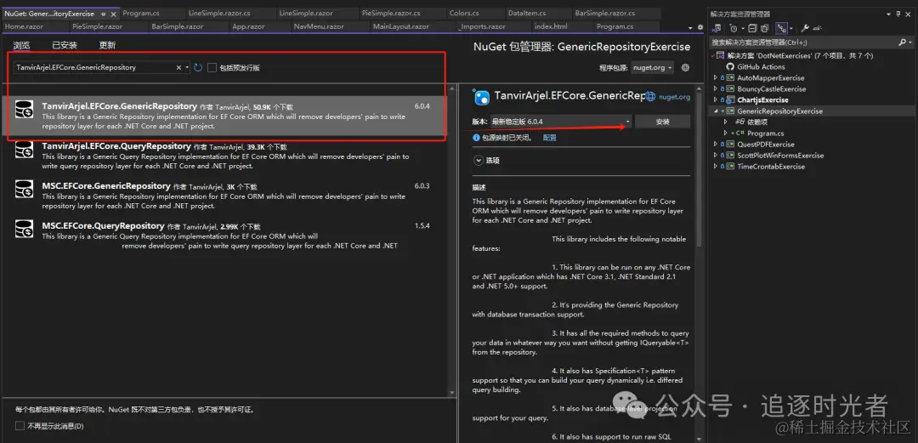Image resolution: width=918 pixels, height=443 pixels.
Task: Open PieSimple.razor.cs document tab
Action: (x=390, y=13)
